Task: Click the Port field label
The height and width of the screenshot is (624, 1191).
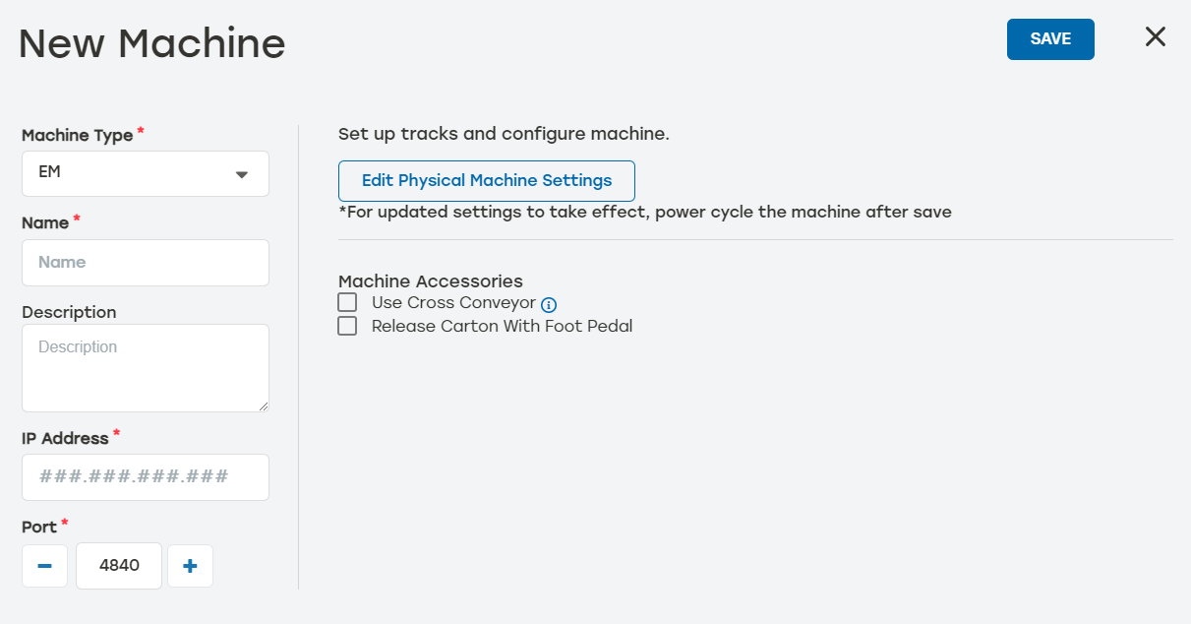Action: [x=38, y=527]
